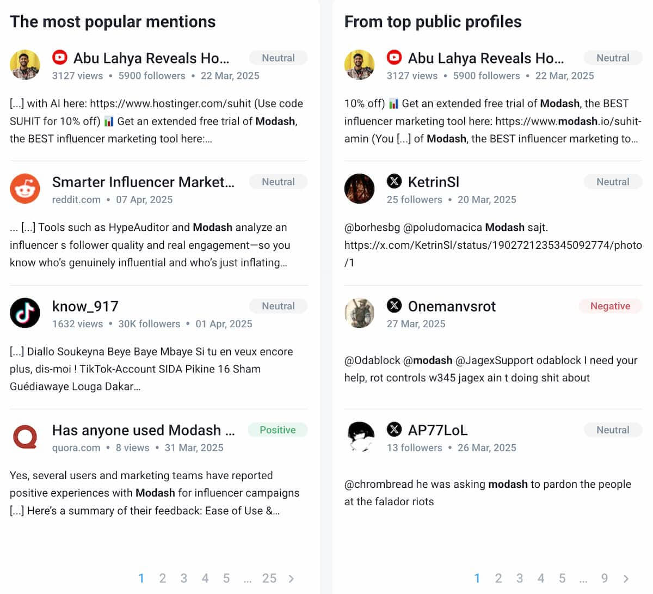Go to page 9 of top public profiles
653x594 pixels.
[604, 578]
